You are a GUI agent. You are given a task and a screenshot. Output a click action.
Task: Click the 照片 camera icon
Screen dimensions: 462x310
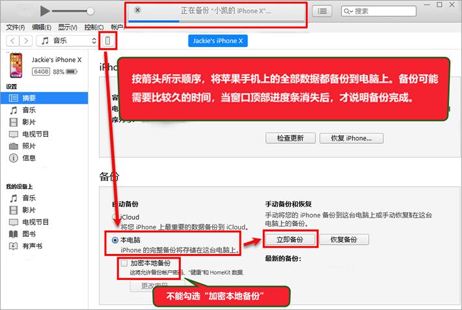(13, 146)
